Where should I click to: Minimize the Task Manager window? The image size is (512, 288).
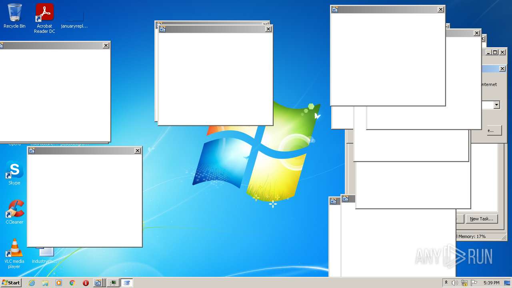[488, 52]
